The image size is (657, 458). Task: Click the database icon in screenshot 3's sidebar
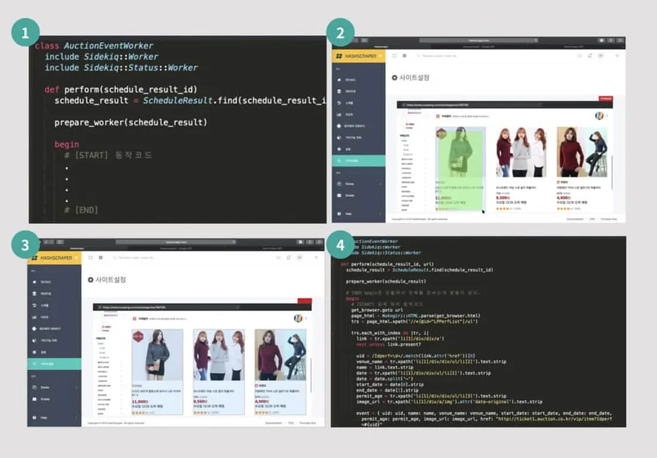tap(35, 293)
